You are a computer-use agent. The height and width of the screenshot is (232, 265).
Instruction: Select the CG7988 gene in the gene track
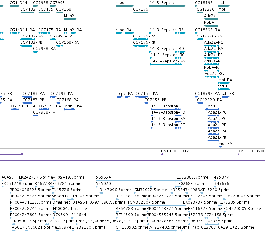(x=36, y=6)
